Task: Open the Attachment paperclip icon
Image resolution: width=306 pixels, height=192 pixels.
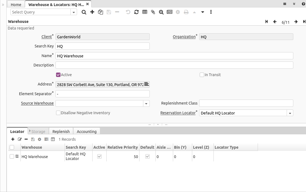Action: tap(153, 12)
